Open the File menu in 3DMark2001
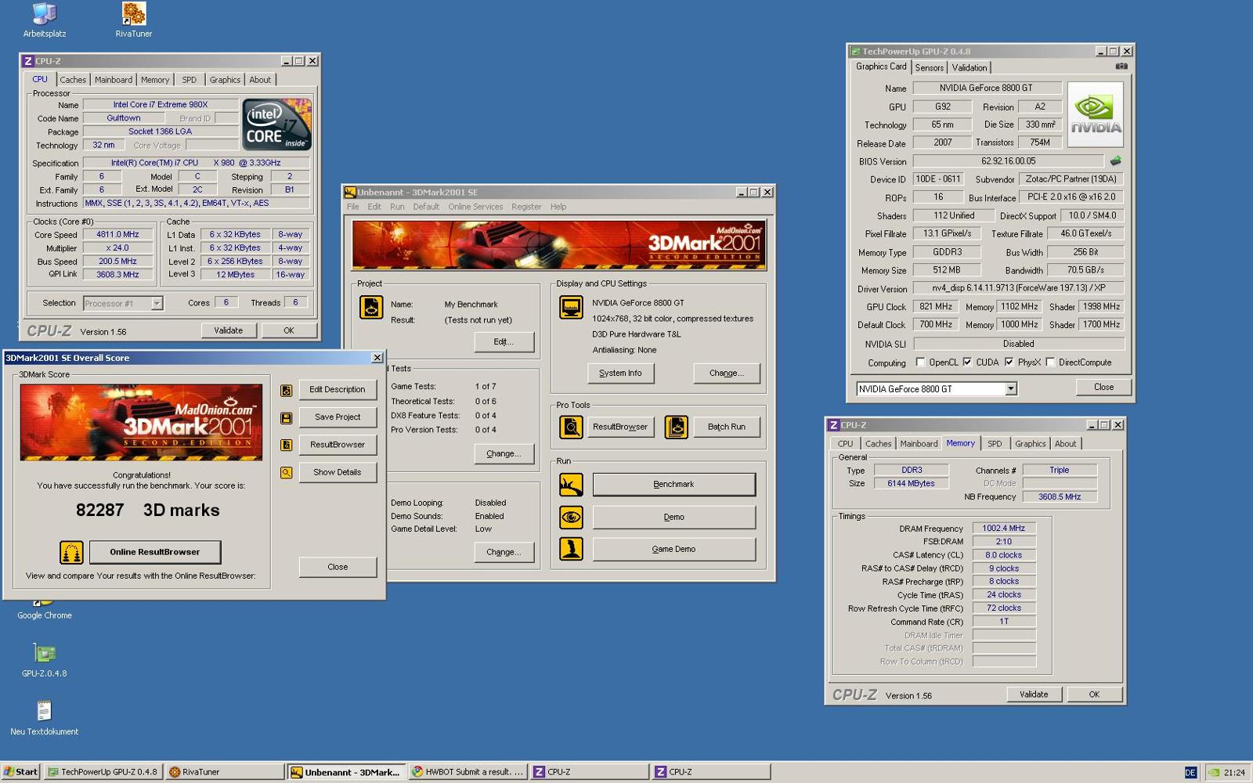1253x783 pixels. [x=353, y=207]
